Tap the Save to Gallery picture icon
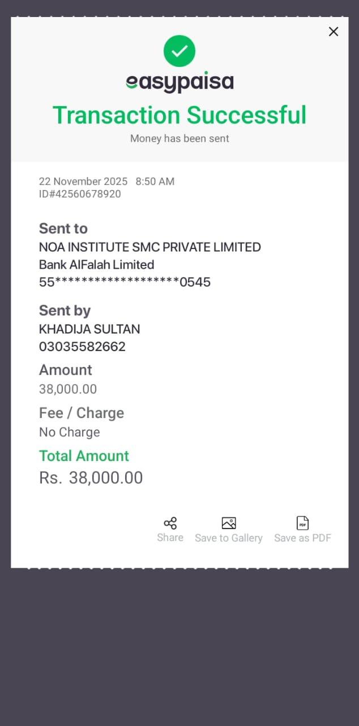Viewport: 359px width, 726px height. [229, 523]
